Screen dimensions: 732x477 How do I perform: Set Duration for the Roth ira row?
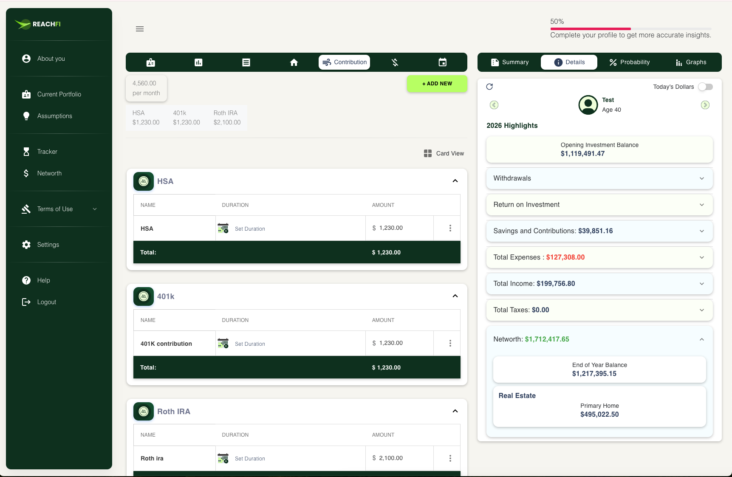[x=249, y=459]
